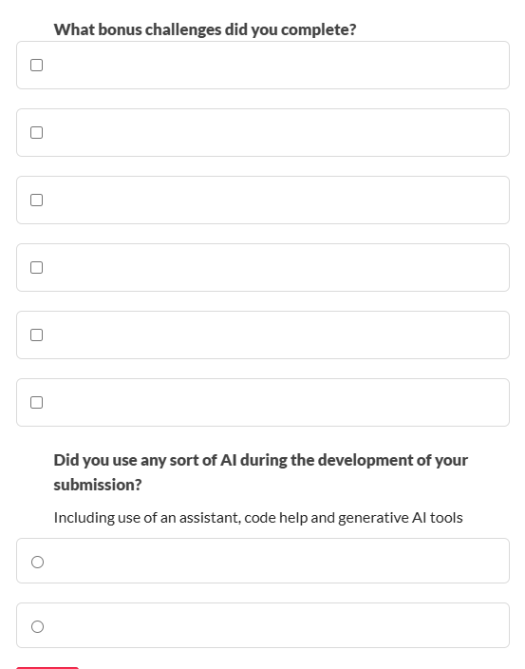Choose the first AI usage radio option
The width and height of the screenshot is (525, 669).
38,562
